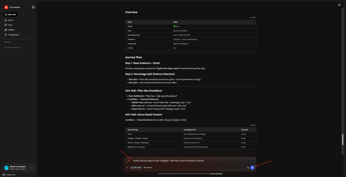
Task: Open Configurations in the sidebar
Action: tap(12, 35)
